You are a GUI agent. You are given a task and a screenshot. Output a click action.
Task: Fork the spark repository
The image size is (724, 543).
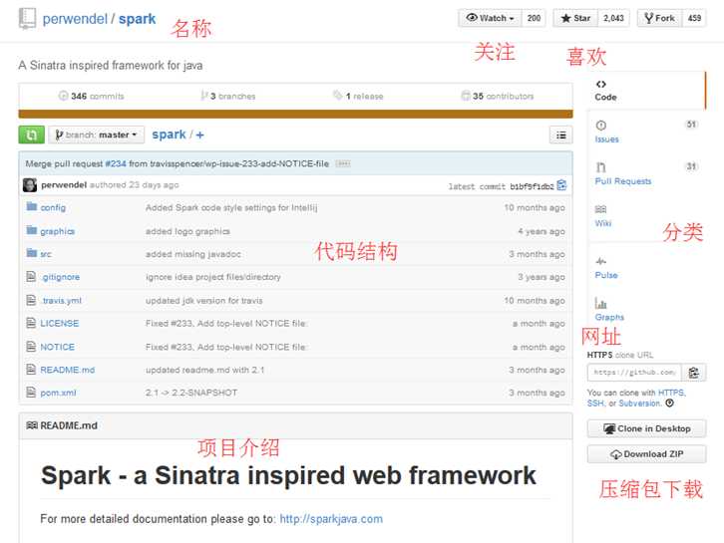pyautogui.click(x=659, y=18)
